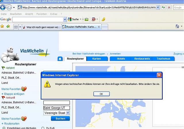Expand the Google toolbar search history dropdown
This screenshot has height=129, width=184.
(x=65, y=19)
